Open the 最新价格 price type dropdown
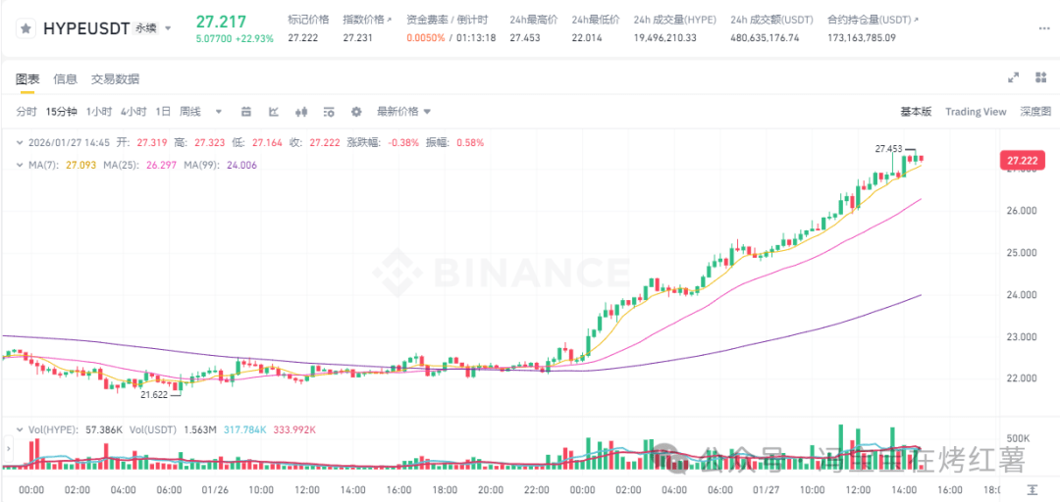 click(x=403, y=112)
